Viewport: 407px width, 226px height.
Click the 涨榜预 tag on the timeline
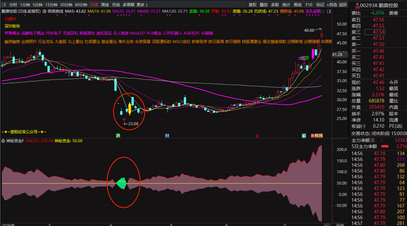(x=316, y=136)
